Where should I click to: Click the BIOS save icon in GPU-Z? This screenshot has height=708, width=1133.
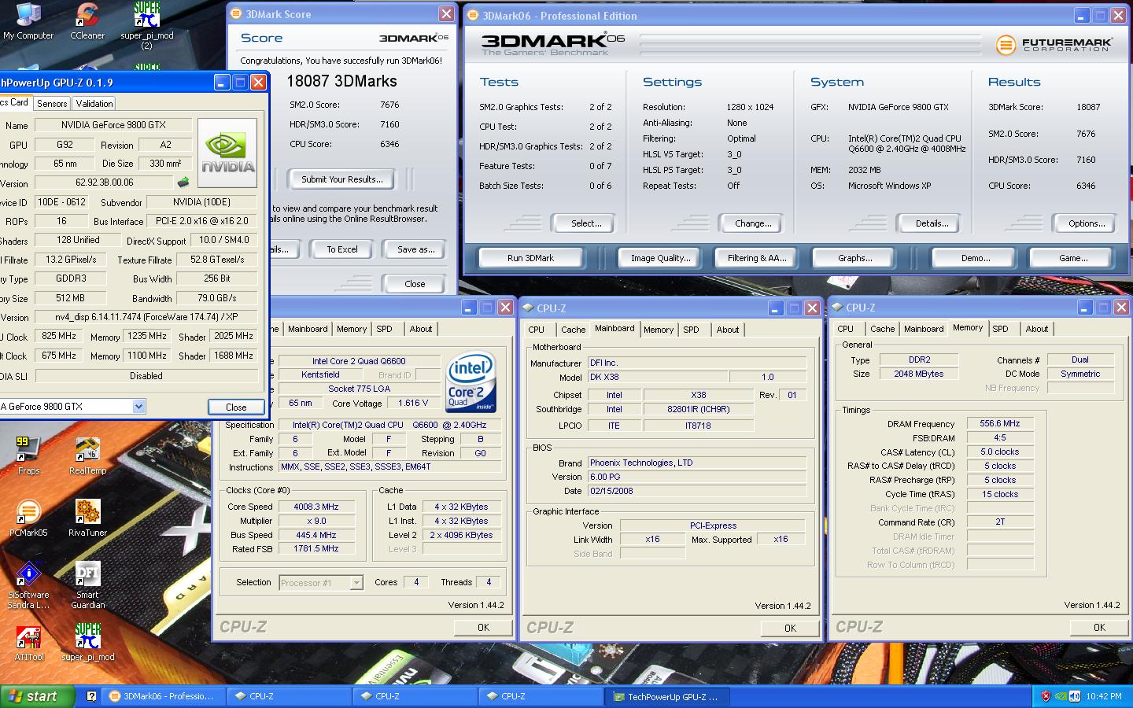click(x=183, y=183)
